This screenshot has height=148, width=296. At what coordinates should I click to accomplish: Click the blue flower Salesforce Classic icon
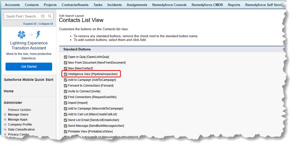click(x=21, y=34)
